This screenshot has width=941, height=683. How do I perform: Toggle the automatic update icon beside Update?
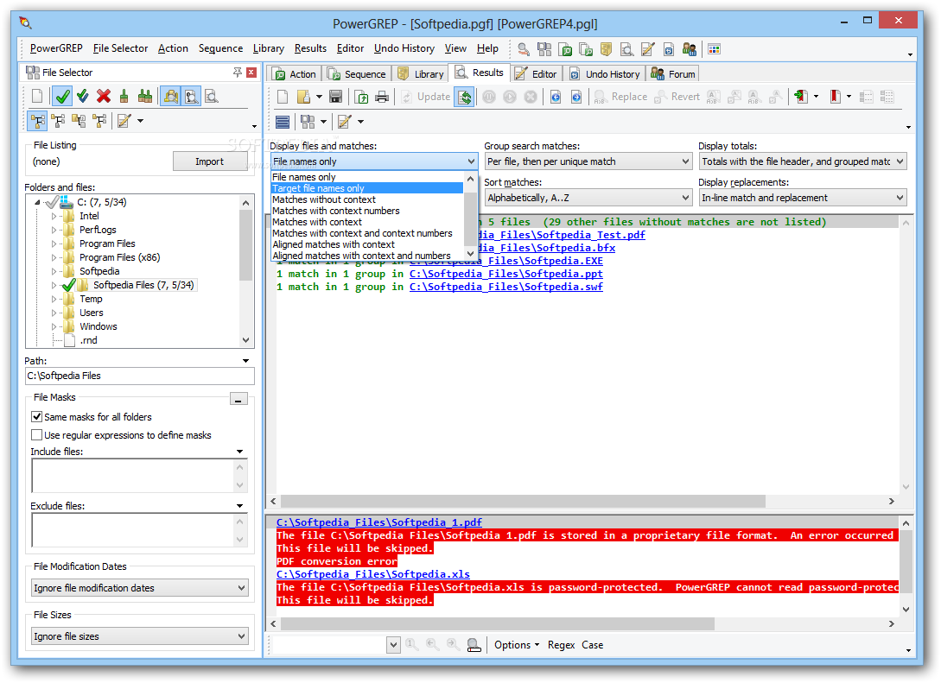click(464, 97)
